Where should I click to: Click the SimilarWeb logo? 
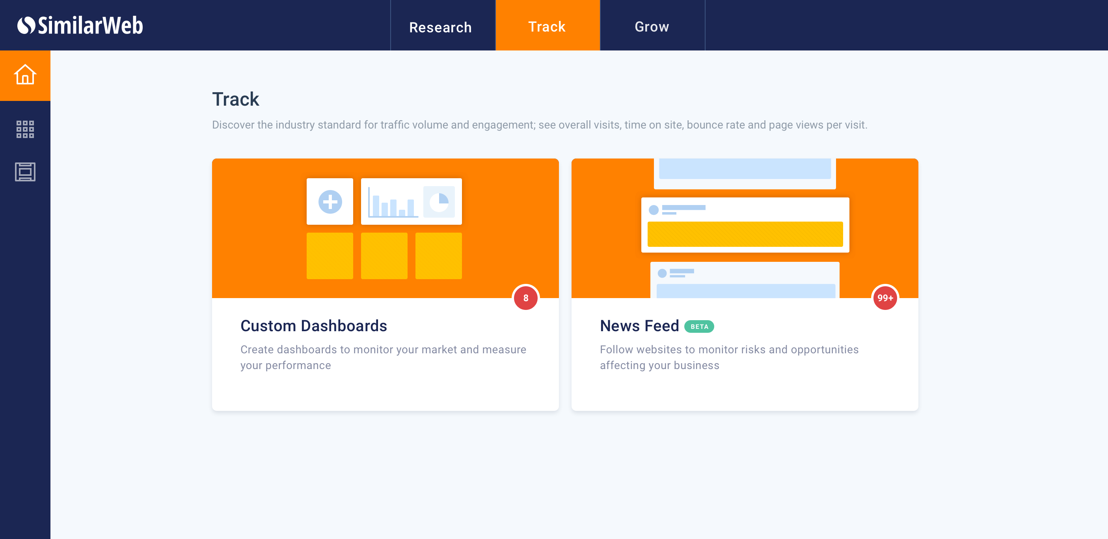pyautogui.click(x=80, y=25)
